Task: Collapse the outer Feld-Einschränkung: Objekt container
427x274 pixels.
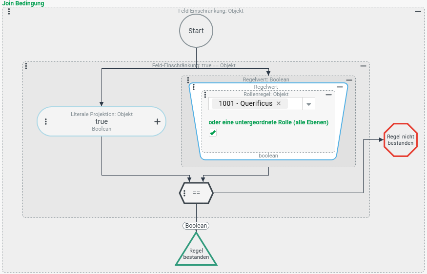Action: point(418,11)
